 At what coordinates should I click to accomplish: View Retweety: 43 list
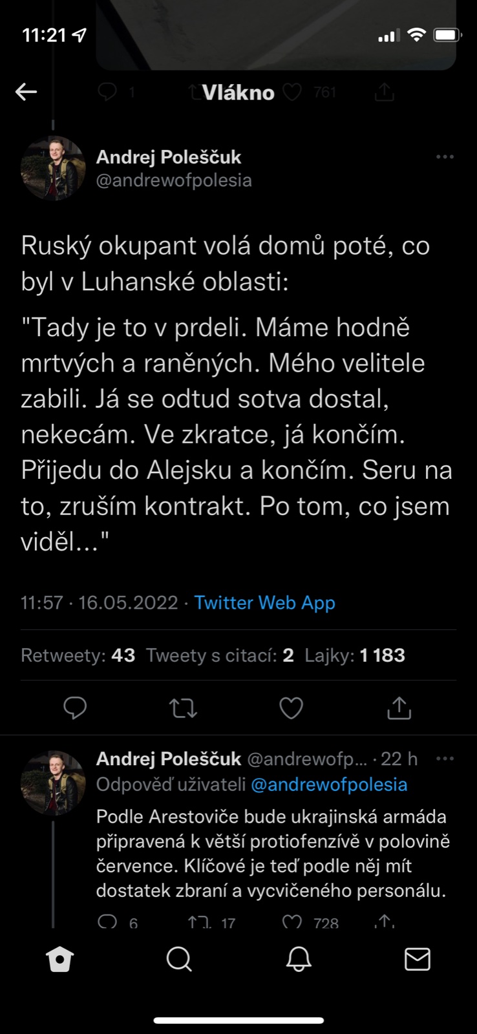(78, 655)
